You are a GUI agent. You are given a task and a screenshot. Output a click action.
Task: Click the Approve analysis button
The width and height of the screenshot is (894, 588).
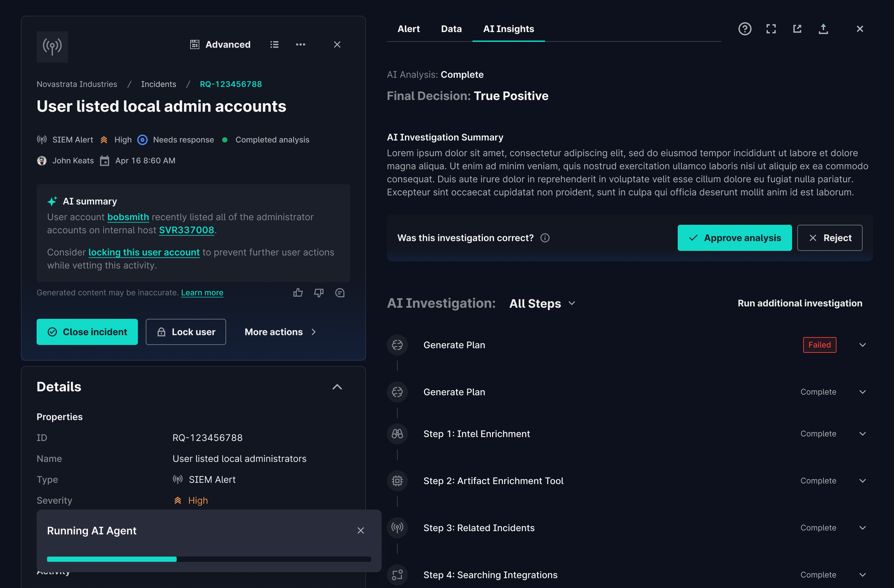pyautogui.click(x=735, y=238)
